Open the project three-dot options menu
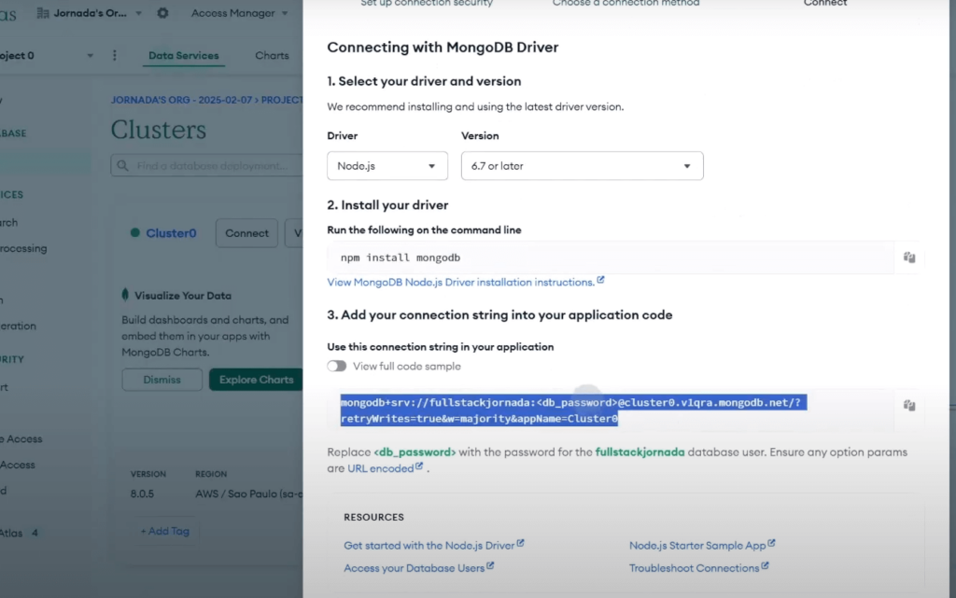Image resolution: width=956 pixels, height=598 pixels. [x=115, y=56]
